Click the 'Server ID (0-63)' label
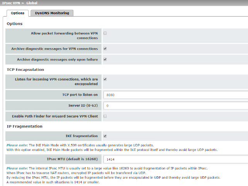 click(x=83, y=106)
